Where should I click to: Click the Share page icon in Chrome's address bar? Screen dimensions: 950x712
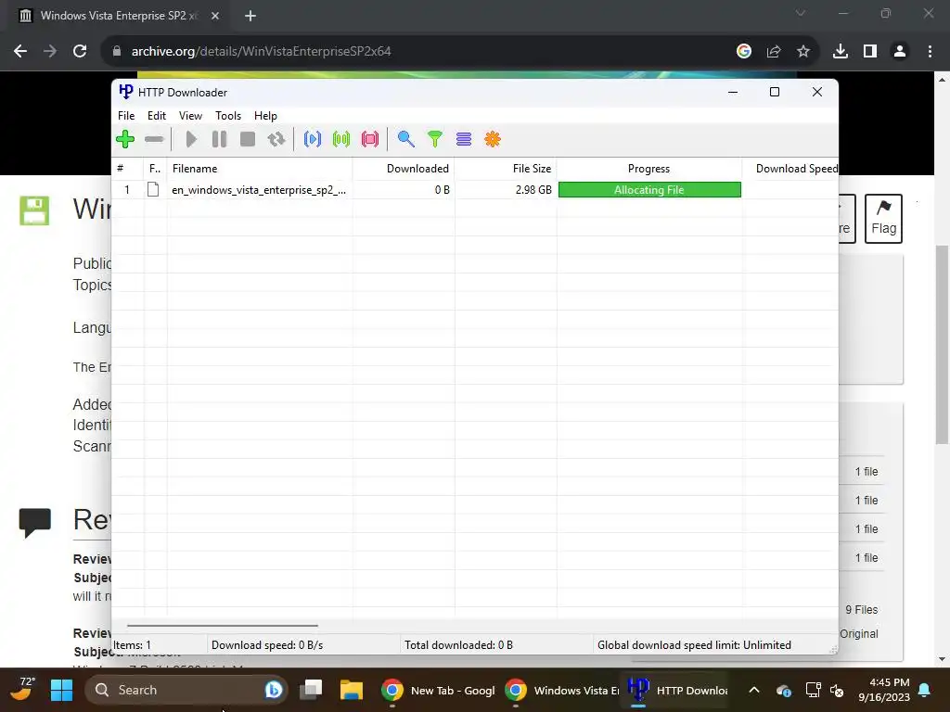(x=774, y=52)
